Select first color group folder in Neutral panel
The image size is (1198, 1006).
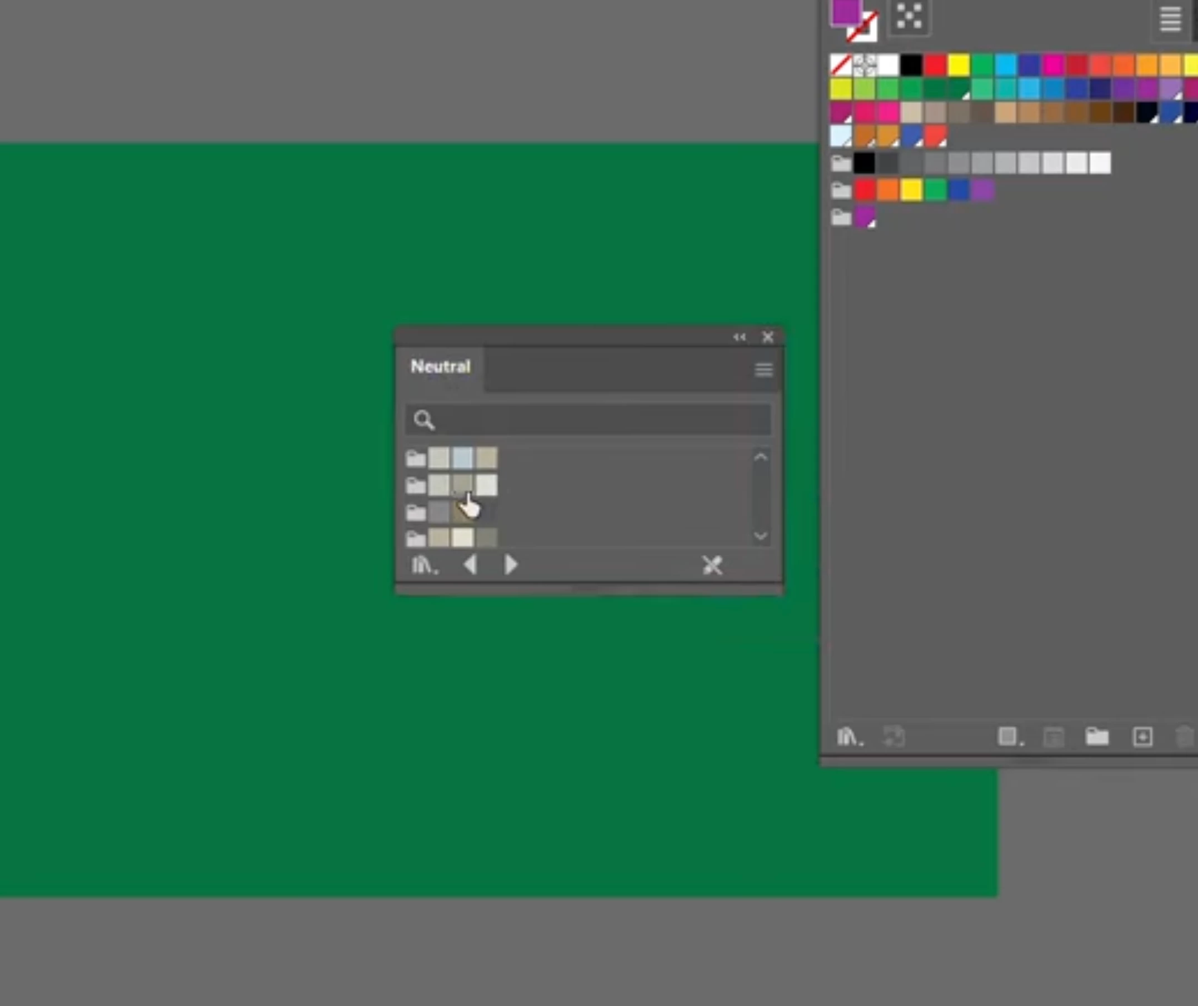click(x=416, y=458)
